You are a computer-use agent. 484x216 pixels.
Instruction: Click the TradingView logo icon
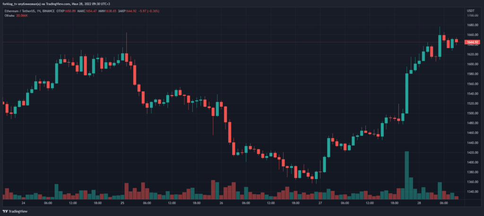5,211
